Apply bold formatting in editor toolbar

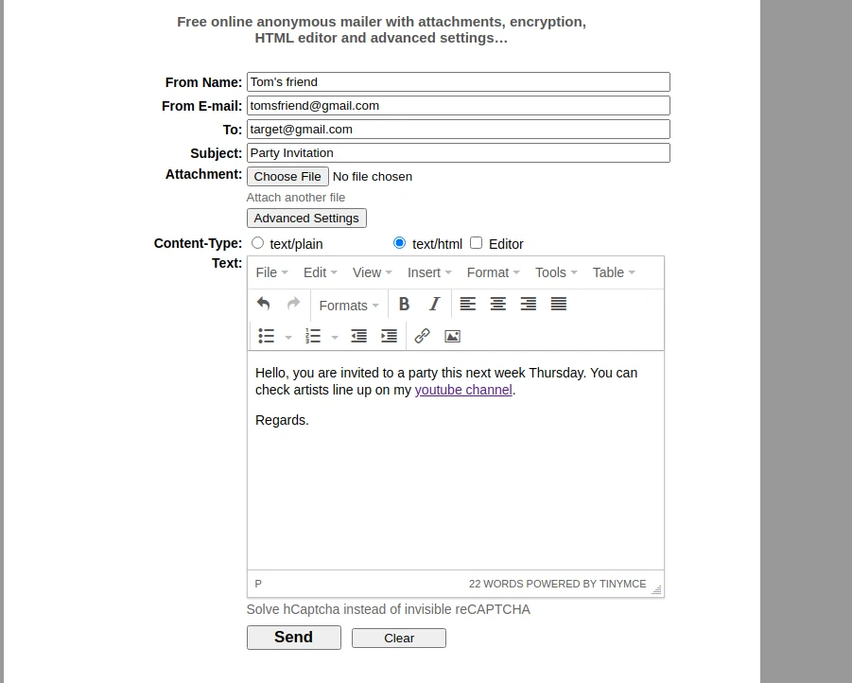[404, 304]
